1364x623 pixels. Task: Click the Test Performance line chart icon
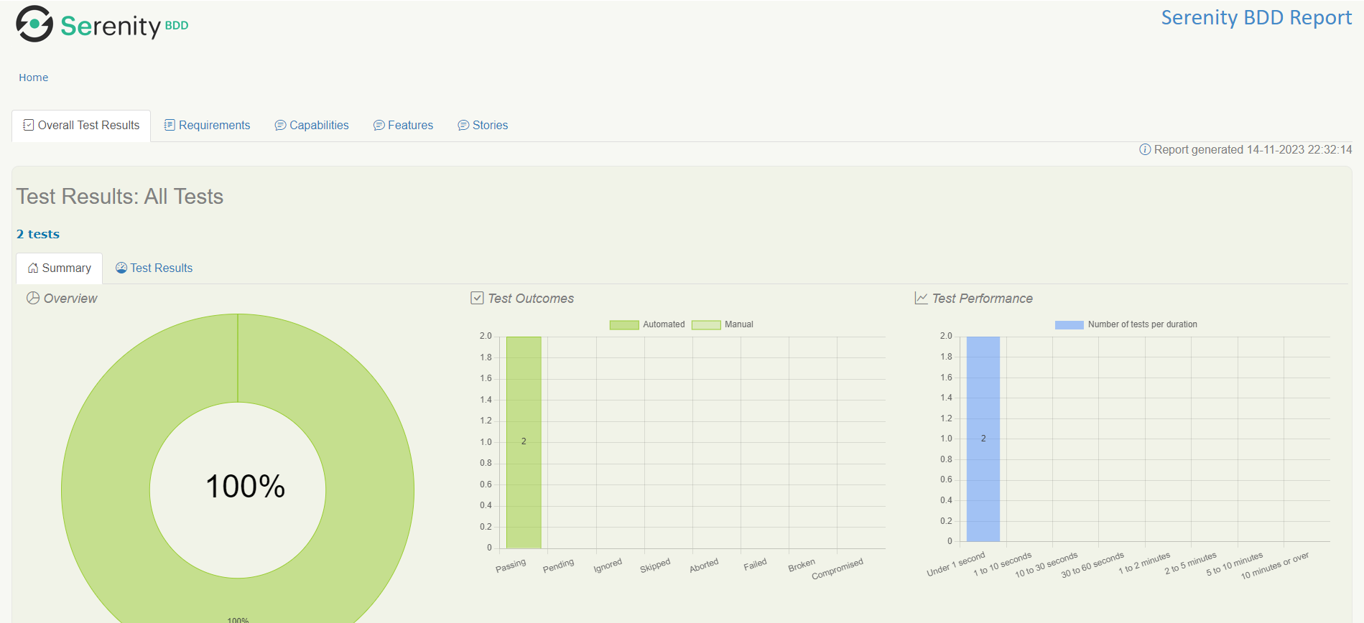pos(921,298)
